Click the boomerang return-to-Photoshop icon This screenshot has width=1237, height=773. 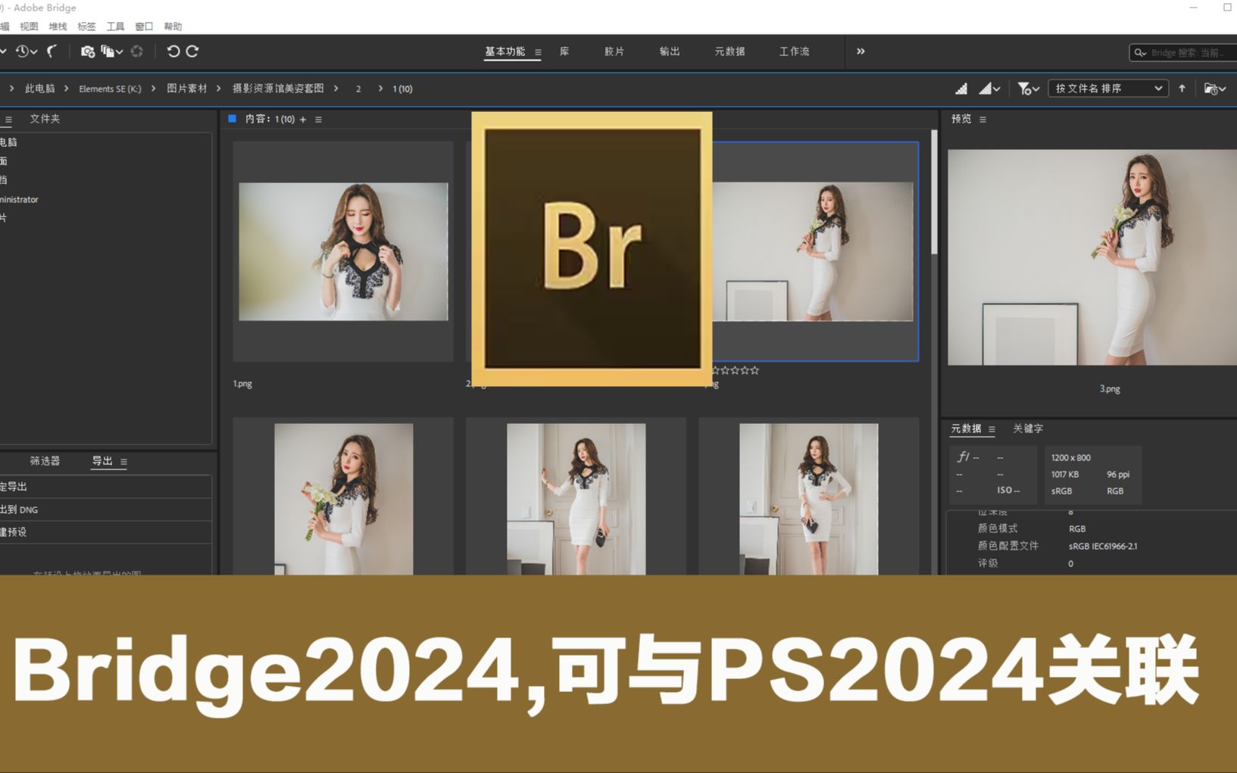(x=52, y=51)
